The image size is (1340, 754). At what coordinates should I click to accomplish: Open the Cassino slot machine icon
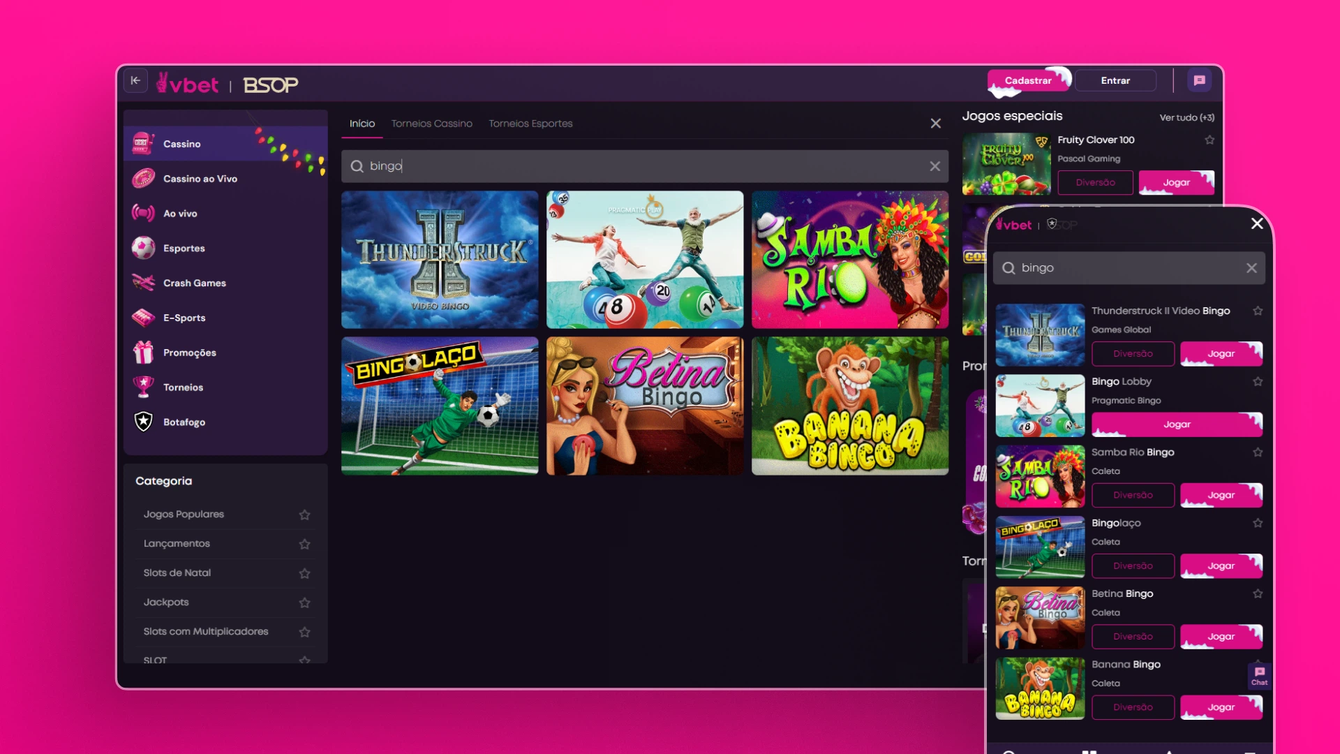[143, 143]
